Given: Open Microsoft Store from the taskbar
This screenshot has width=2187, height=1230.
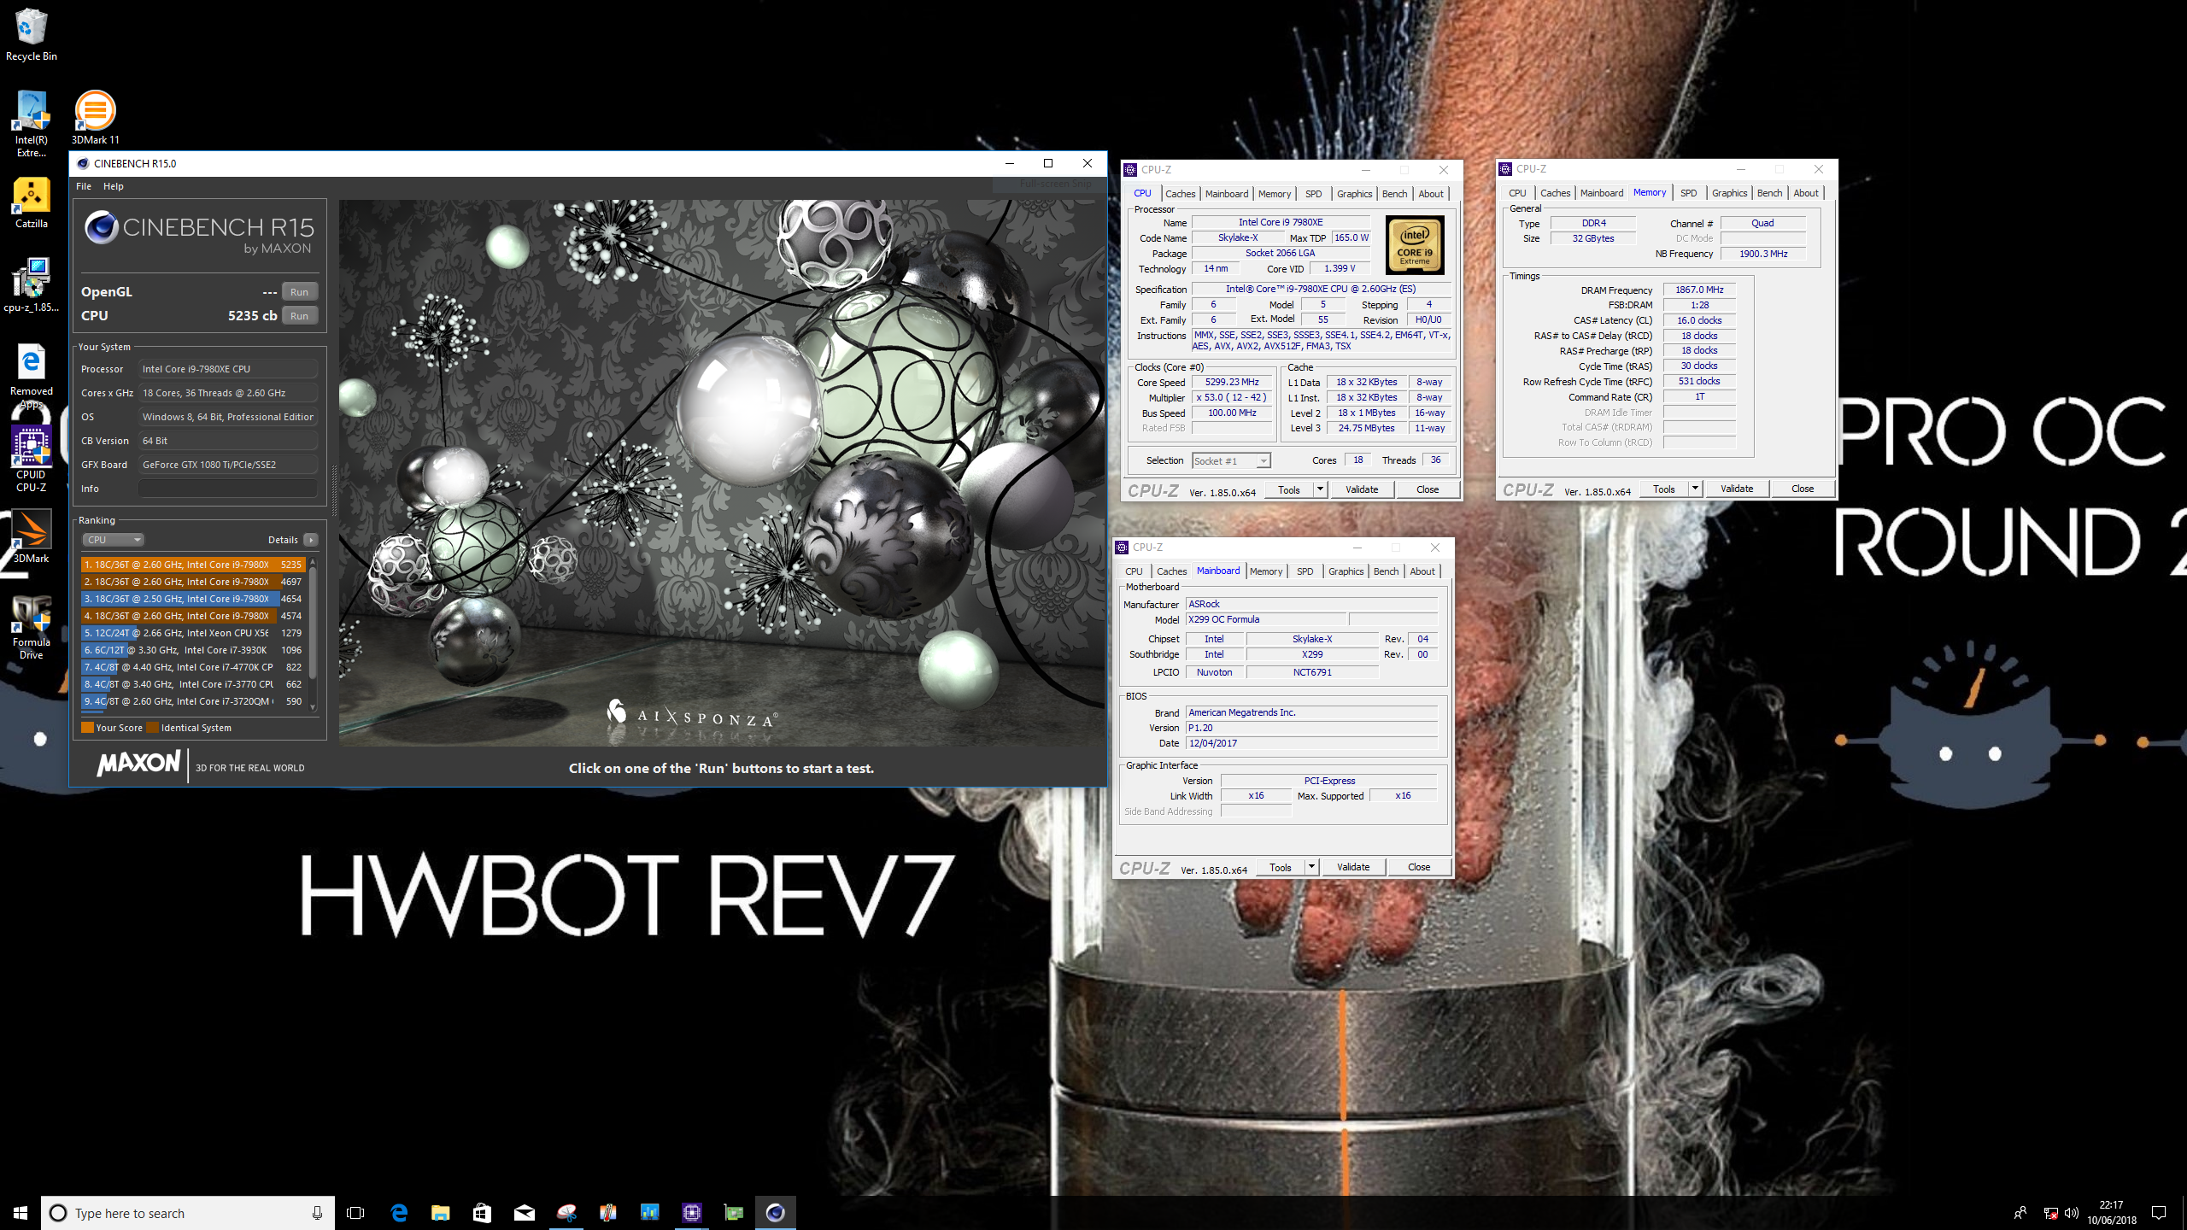Looking at the screenshot, I should click(482, 1213).
